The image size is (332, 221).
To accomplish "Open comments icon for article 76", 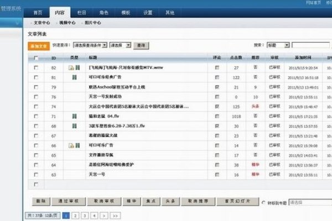I will [217, 97].
